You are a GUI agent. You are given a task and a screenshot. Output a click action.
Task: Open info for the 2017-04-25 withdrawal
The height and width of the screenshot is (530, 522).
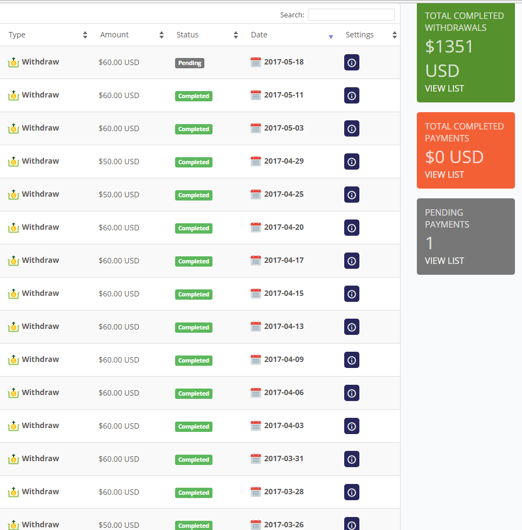pyautogui.click(x=352, y=195)
